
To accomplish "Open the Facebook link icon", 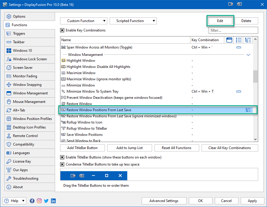I will (x=32, y=201).
